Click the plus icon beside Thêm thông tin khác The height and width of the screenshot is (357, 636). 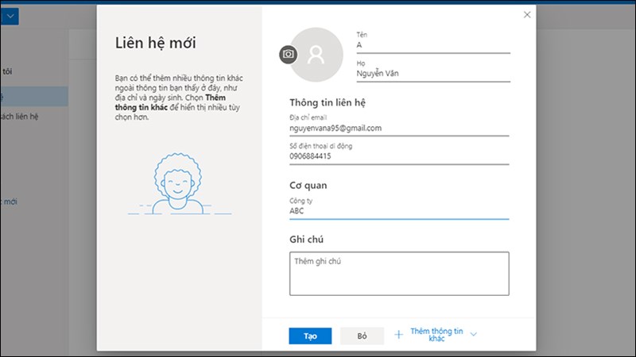point(399,335)
